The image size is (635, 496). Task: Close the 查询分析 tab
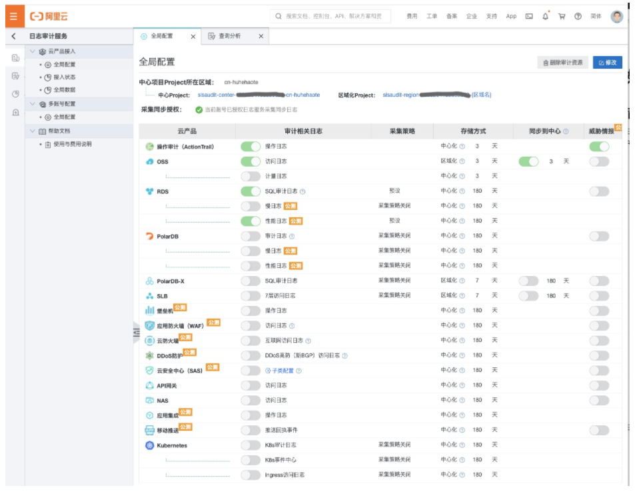tap(261, 37)
